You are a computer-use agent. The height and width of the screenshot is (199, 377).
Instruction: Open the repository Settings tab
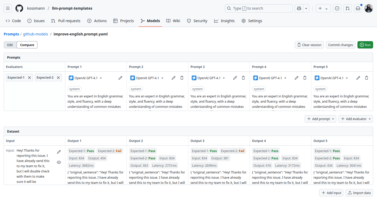252,21
